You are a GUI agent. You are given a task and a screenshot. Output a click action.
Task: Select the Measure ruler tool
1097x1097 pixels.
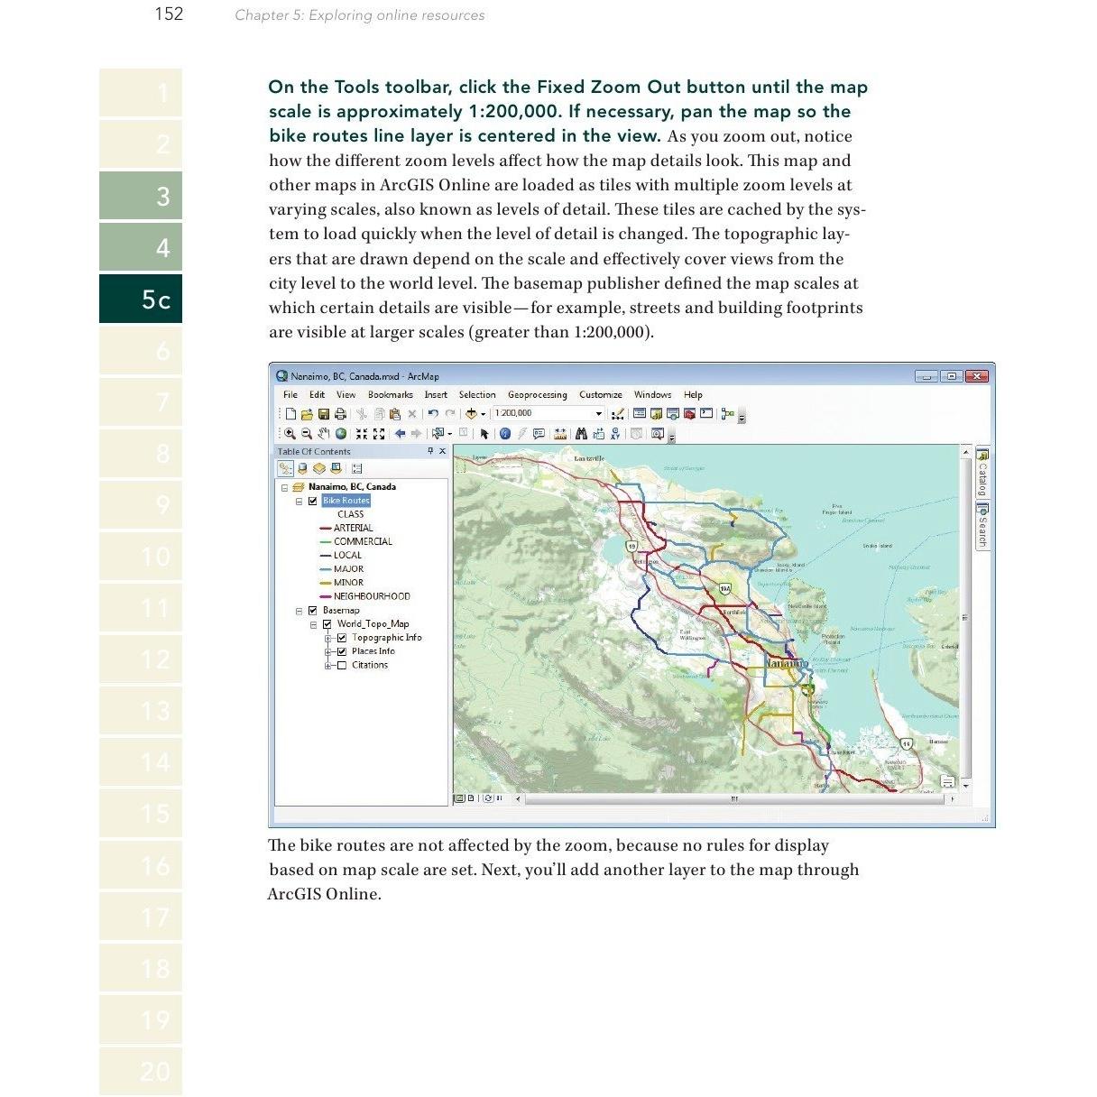[x=560, y=434]
